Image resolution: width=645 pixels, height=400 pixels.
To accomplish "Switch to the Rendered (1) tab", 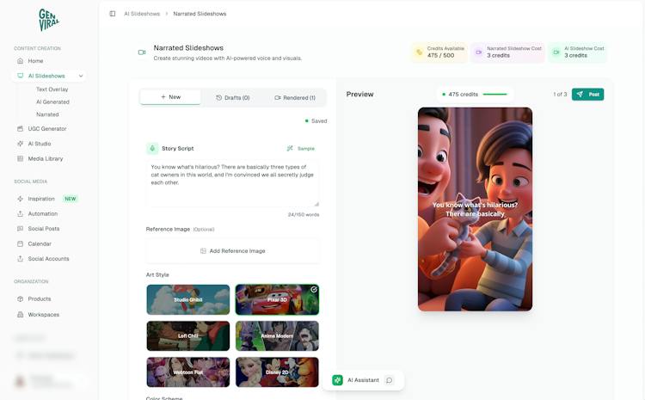I will 295,97.
